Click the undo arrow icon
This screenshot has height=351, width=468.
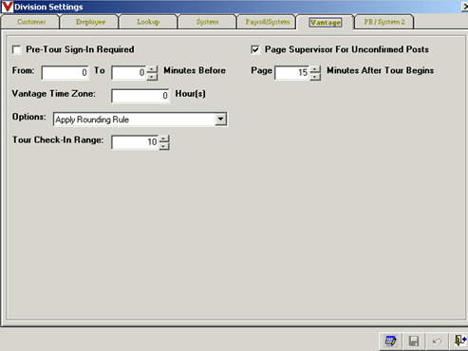437,341
